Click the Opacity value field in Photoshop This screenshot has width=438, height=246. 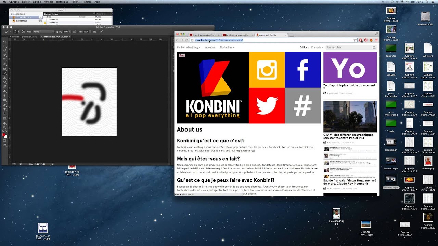click(65, 32)
